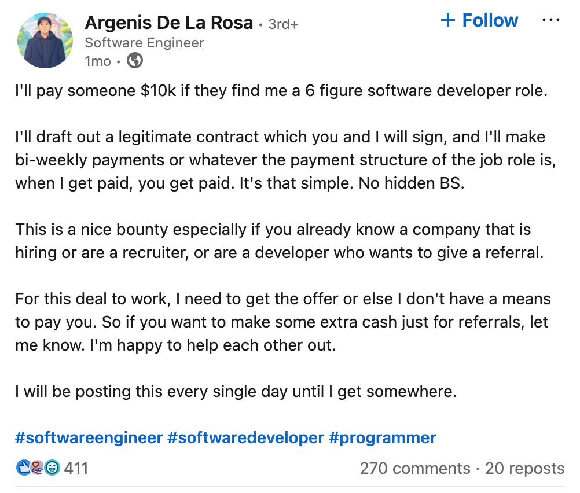Click the 'posting this every single day' line
This screenshot has height=493, width=580.
click(236, 392)
